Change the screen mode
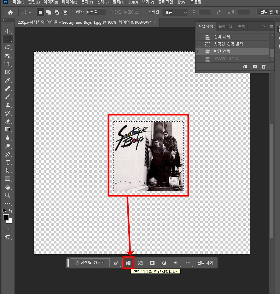The image size is (280, 294). (8, 237)
